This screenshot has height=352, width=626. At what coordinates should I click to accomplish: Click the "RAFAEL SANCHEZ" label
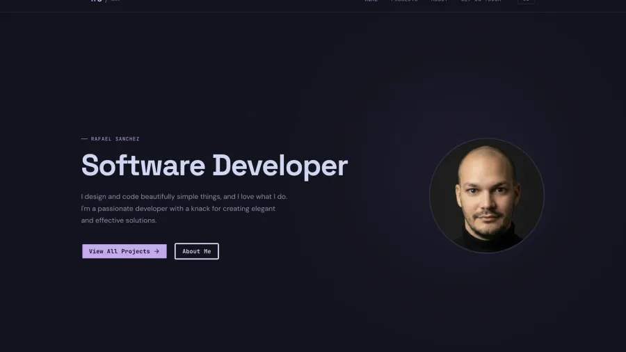pos(115,139)
